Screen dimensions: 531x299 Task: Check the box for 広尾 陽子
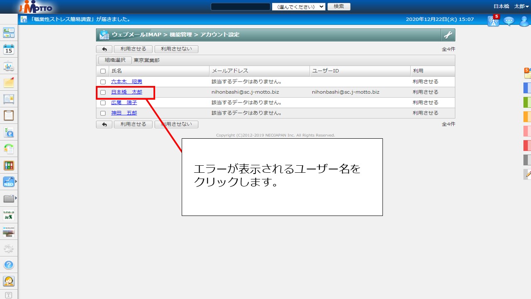103,103
